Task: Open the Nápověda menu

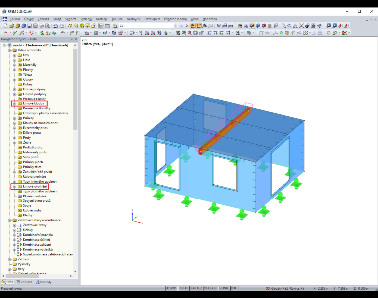Action: point(210,19)
